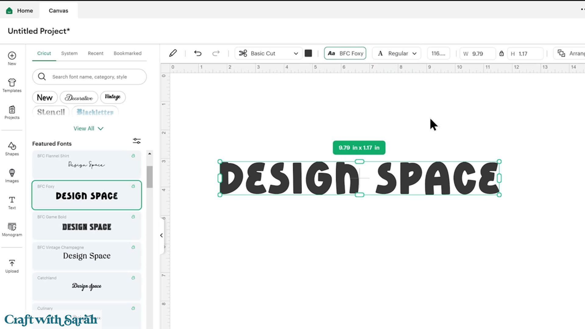Screen dimensions: 585x329
Task: Toggle the size lock between W and H
Action: [x=501, y=54]
